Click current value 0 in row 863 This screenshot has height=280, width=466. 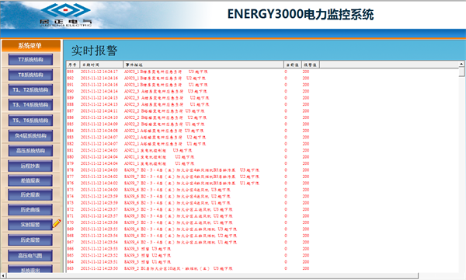tap(286, 268)
